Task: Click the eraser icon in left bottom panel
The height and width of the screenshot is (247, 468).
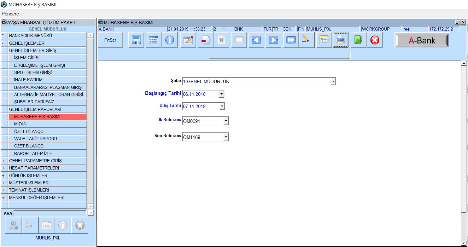Action: (x=30, y=225)
